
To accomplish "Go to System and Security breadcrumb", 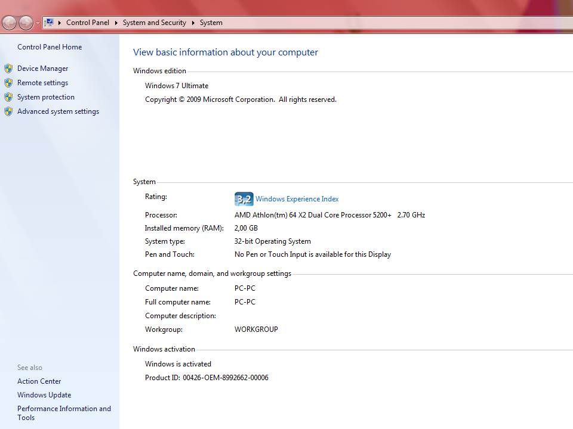I will 154,23.
